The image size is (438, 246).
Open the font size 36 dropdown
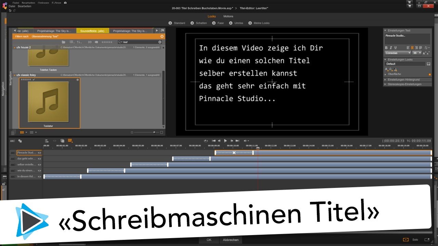(x=417, y=53)
